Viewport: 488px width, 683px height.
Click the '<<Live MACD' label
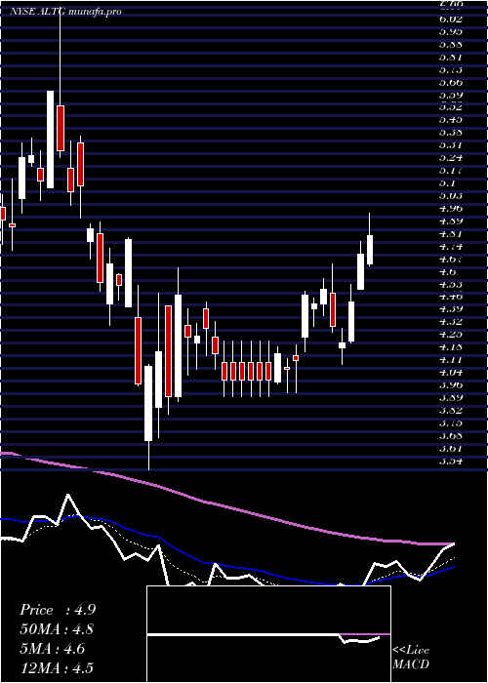(x=411, y=658)
